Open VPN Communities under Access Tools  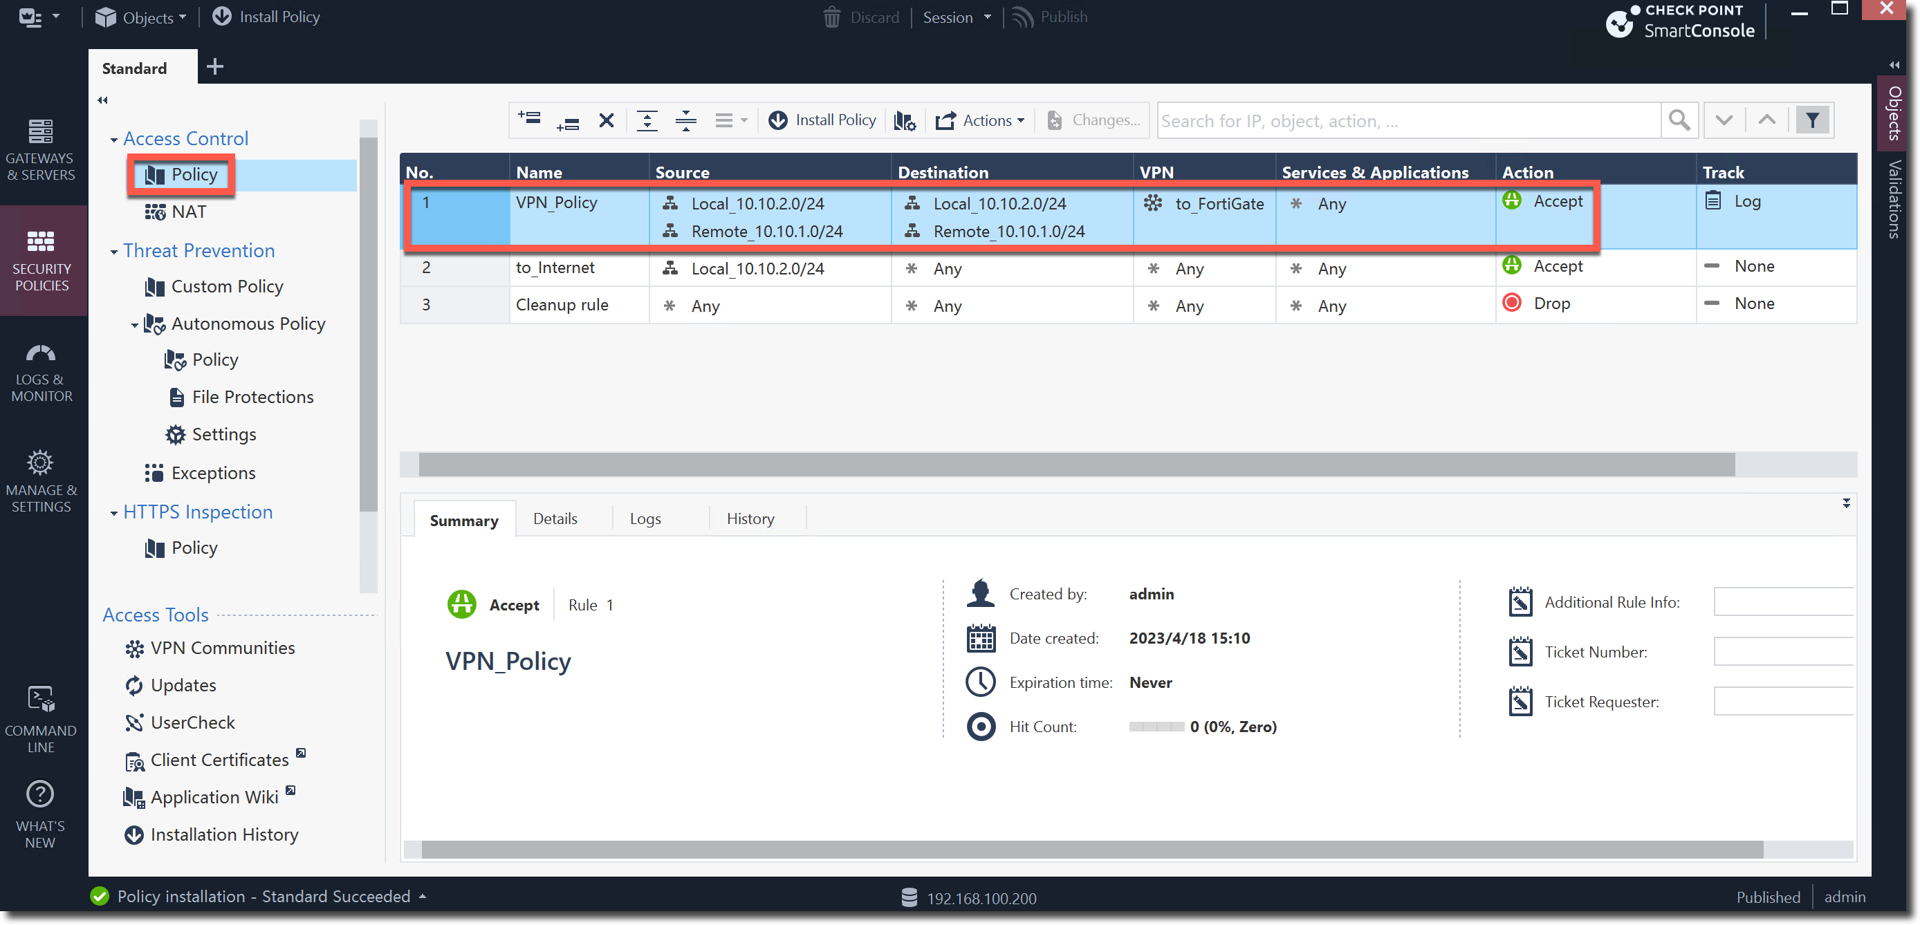[222, 647]
